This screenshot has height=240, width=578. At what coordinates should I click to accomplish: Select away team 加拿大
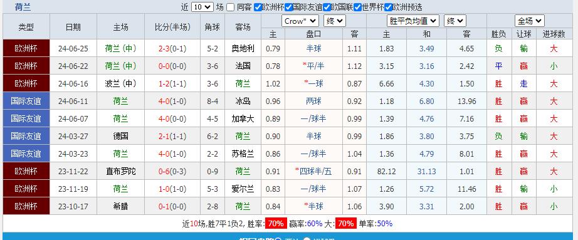(243, 118)
